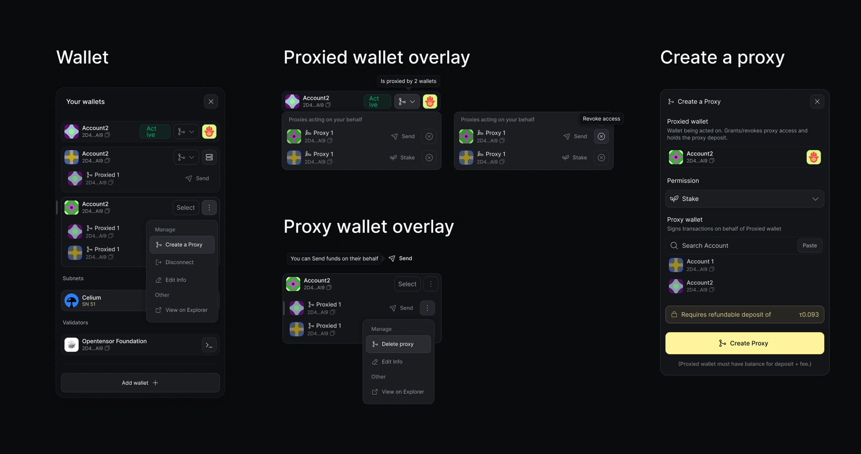Click the Add wallet button
The image size is (861, 454).
140,383
